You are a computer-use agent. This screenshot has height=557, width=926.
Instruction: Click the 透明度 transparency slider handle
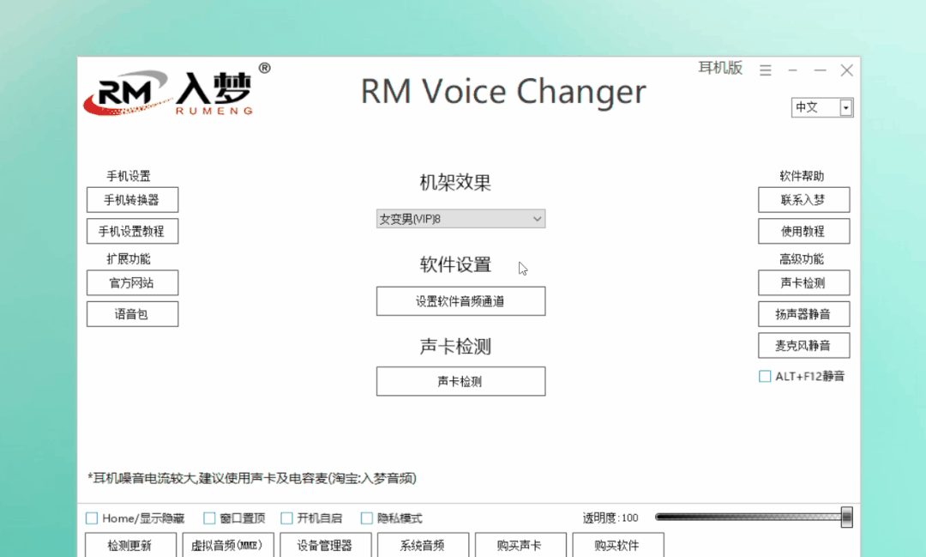point(847,517)
